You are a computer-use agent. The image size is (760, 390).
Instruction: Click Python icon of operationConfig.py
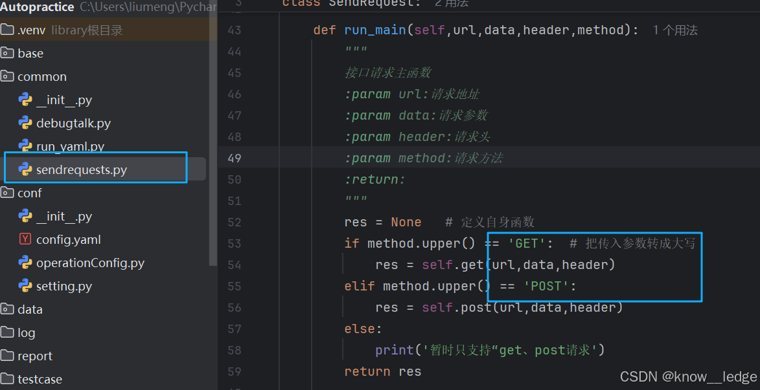click(25, 262)
